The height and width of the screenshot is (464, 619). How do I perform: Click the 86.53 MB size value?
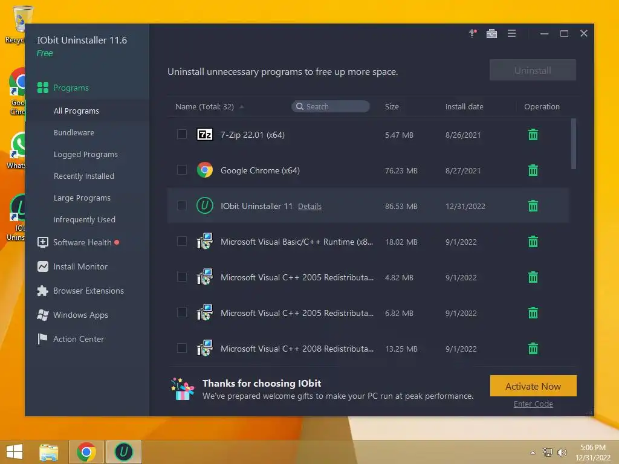[401, 206]
